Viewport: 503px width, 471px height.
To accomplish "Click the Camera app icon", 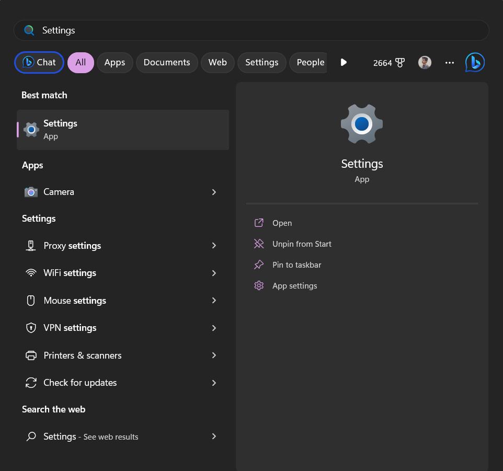I will pos(31,192).
